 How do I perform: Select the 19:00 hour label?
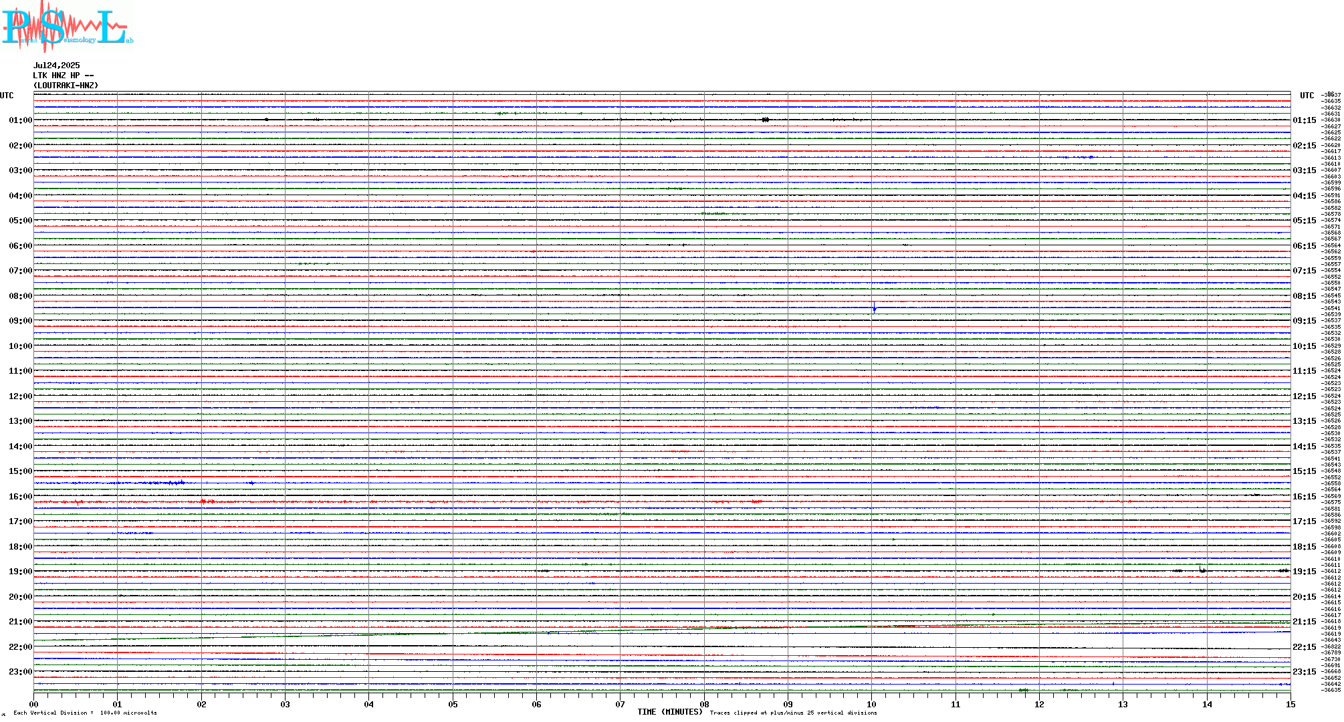(21, 572)
